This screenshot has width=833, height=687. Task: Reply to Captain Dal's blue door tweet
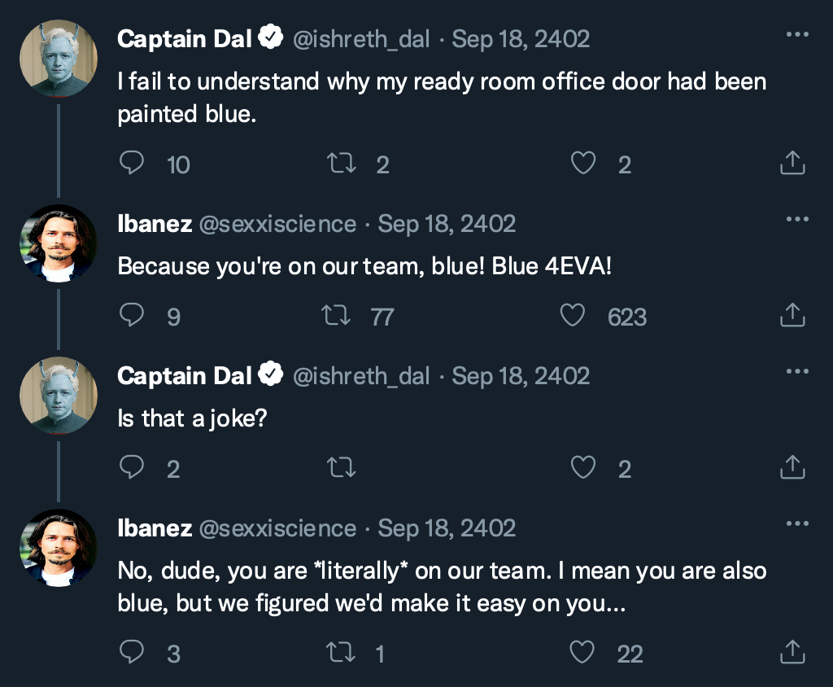point(132,164)
